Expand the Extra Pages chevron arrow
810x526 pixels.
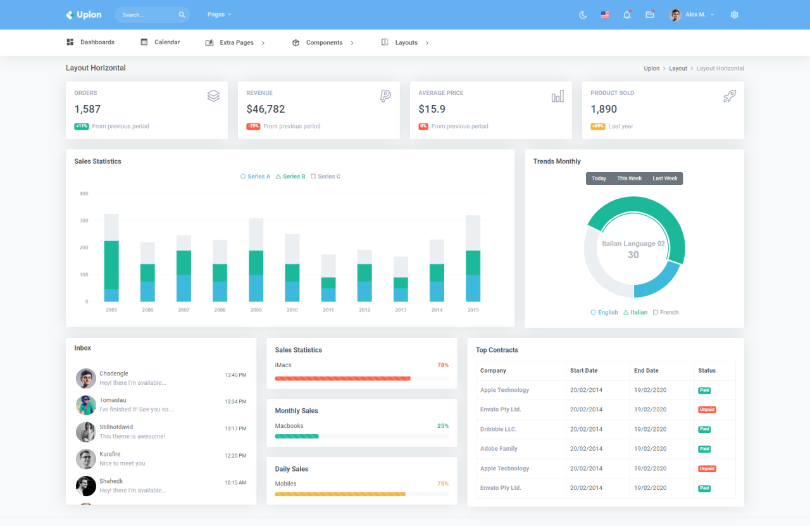263,43
